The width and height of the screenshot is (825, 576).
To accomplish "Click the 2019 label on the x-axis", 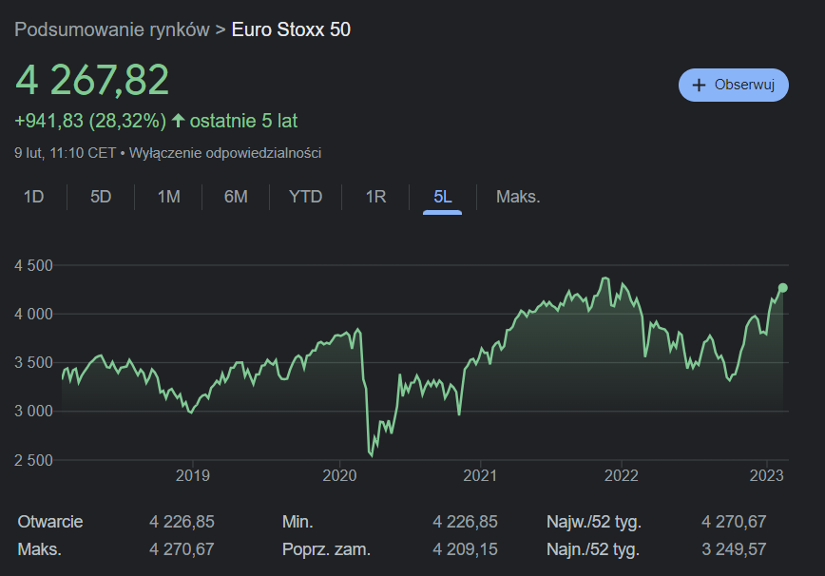I will click(x=193, y=475).
